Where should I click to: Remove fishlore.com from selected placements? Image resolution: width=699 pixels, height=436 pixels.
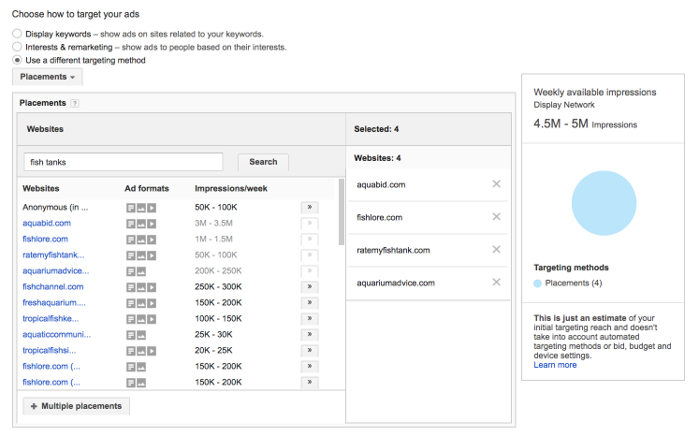496,217
